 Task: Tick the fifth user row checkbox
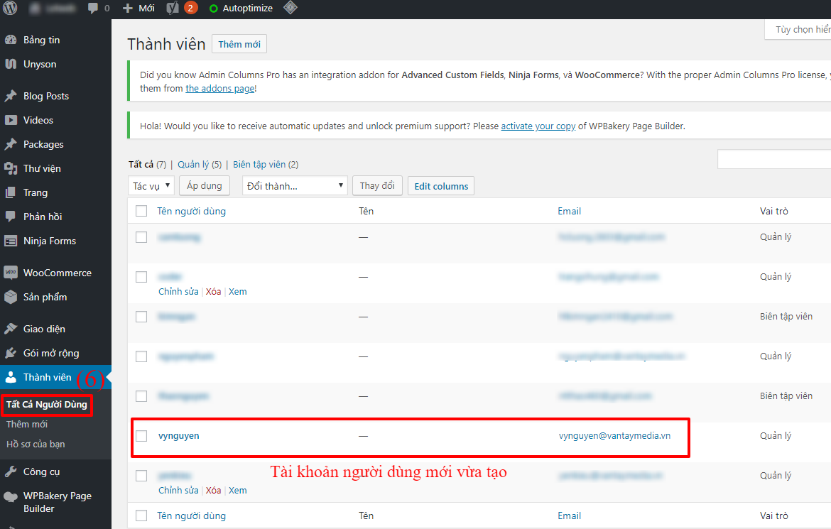point(141,396)
